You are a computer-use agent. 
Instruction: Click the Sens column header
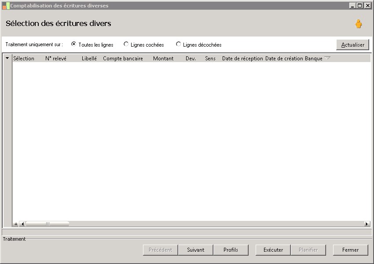pos(210,59)
